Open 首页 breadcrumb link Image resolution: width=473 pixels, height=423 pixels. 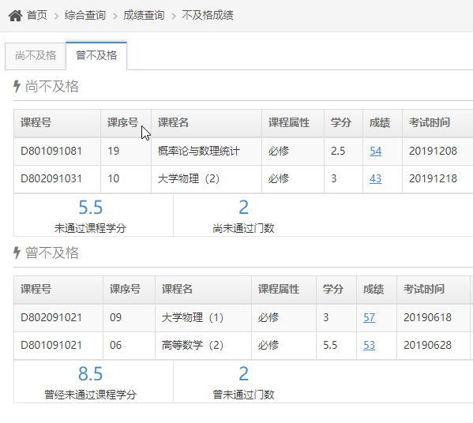click(37, 15)
